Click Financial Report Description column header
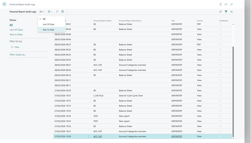 click(x=130, y=21)
